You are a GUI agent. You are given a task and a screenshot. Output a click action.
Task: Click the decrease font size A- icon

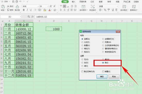(54, 6)
